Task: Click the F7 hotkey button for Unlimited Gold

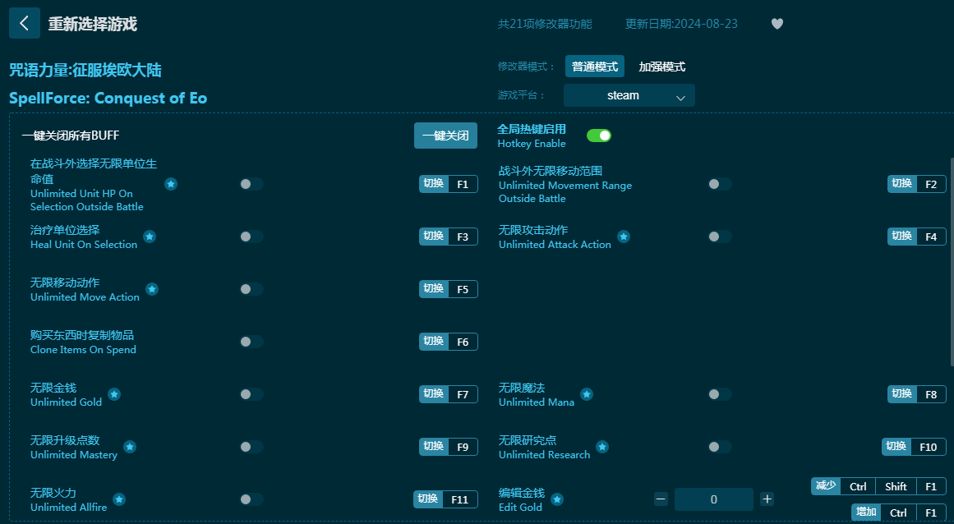Action: (462, 394)
